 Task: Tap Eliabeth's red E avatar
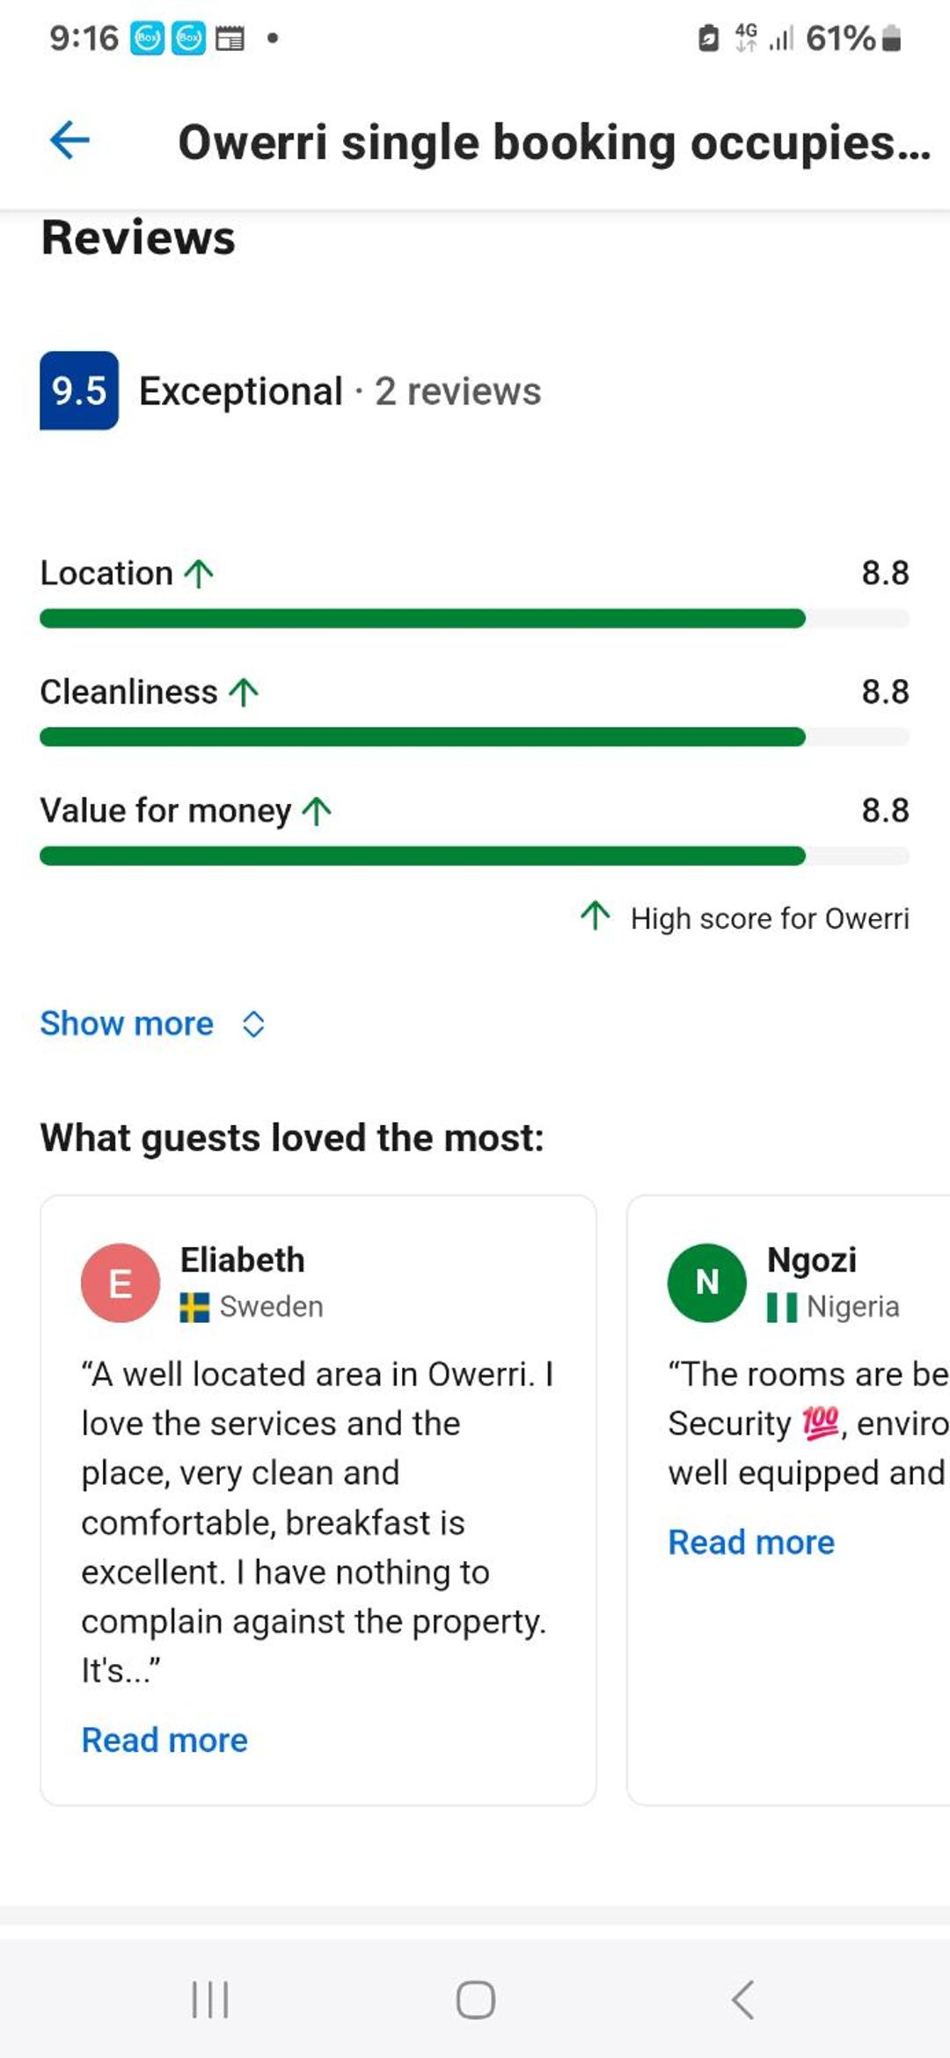(x=121, y=1283)
